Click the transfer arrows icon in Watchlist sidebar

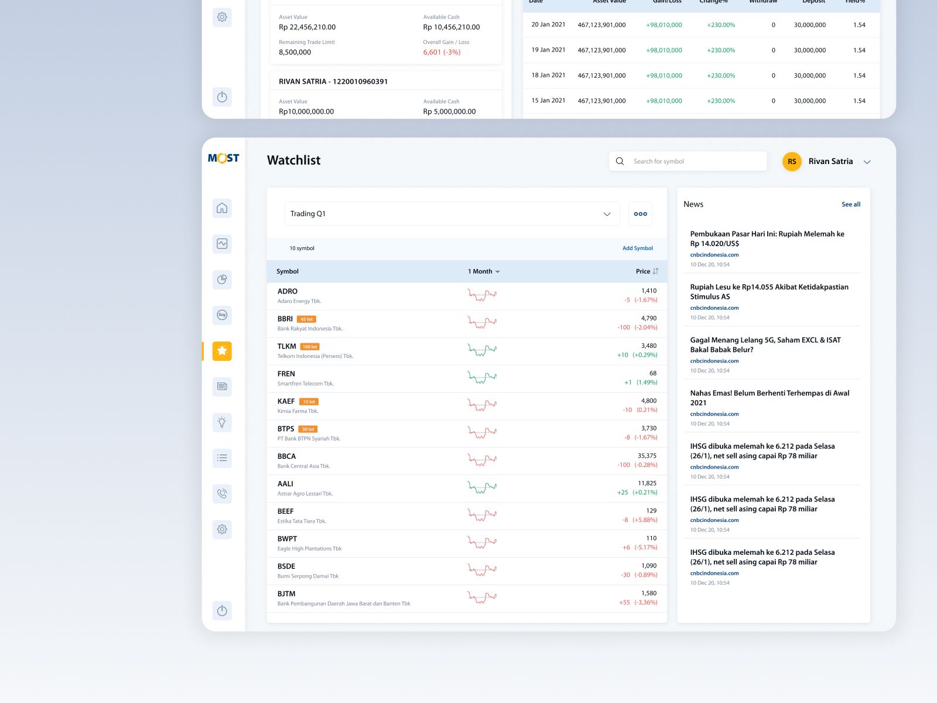click(x=222, y=315)
